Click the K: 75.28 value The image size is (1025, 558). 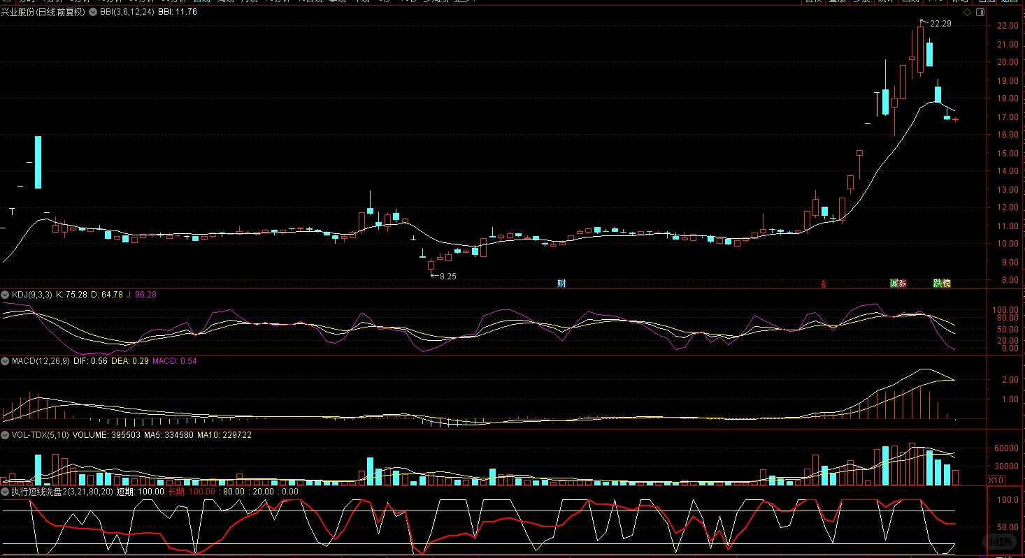click(x=71, y=295)
